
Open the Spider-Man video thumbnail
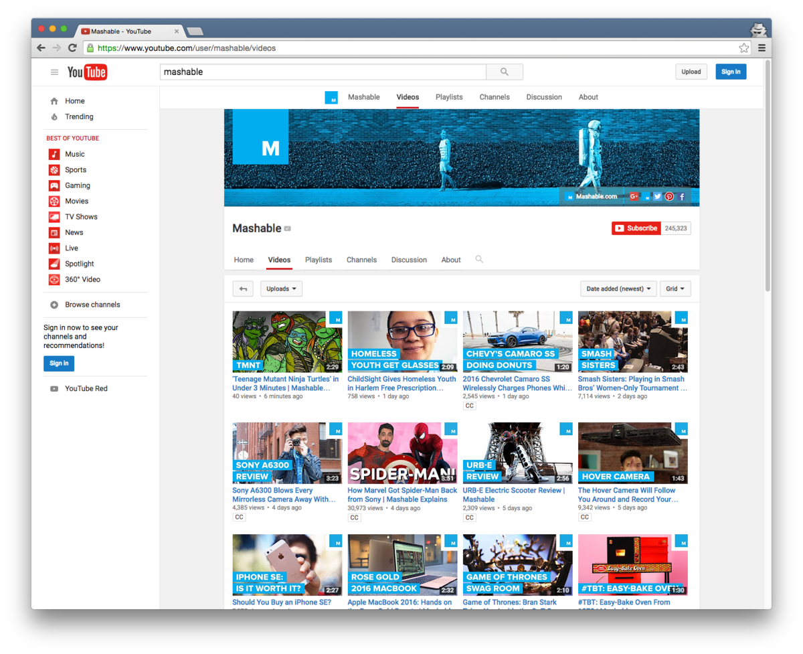click(x=402, y=453)
